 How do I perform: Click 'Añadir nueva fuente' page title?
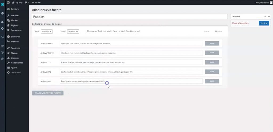(47, 10)
